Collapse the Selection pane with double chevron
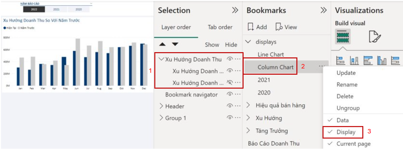Screen dimensions: 403x149 (x=235, y=10)
